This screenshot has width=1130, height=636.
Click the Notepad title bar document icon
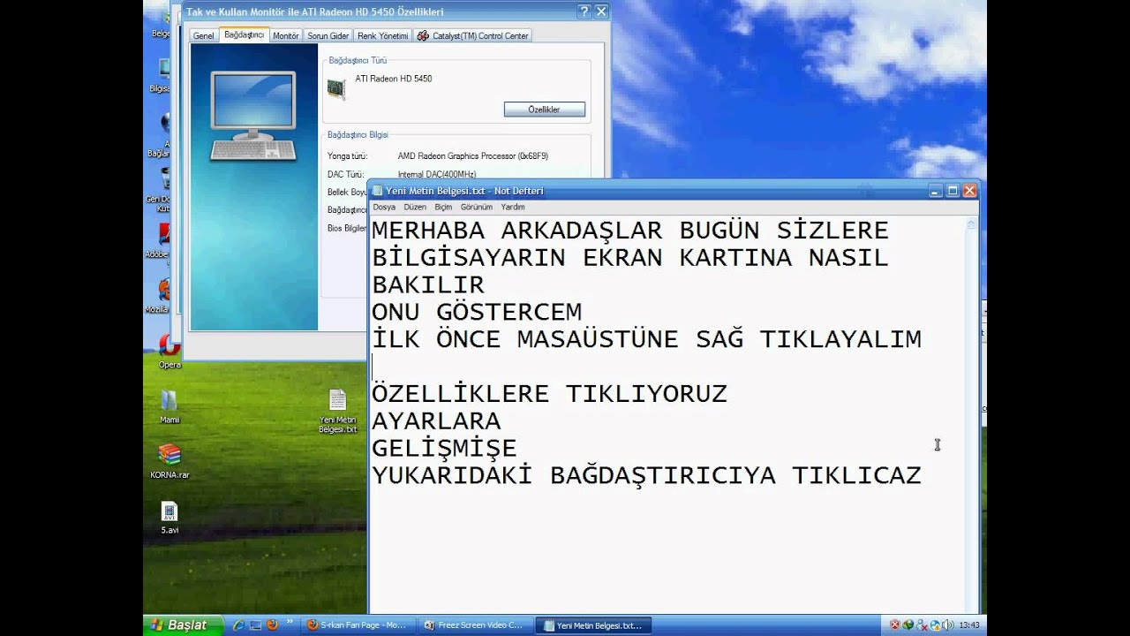click(x=378, y=191)
